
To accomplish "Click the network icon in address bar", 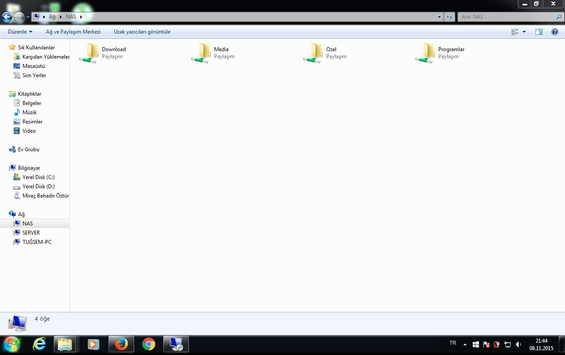I will (37, 17).
